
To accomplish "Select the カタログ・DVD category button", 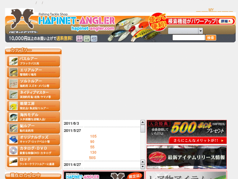I will tap(33, 150).
